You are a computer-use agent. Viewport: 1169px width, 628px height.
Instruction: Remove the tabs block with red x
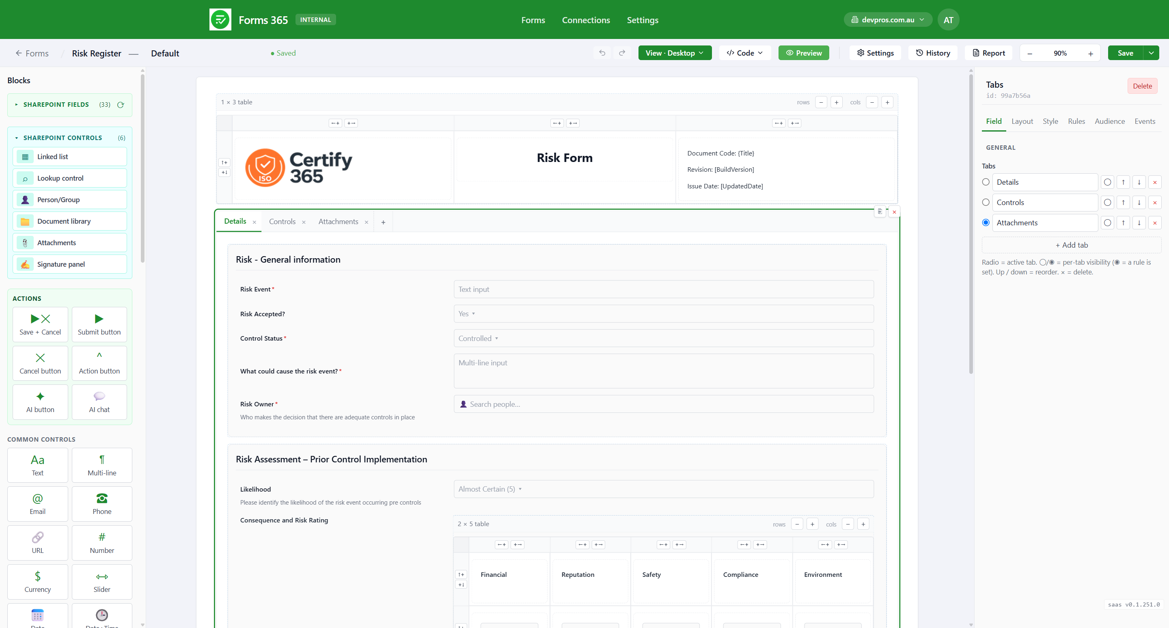[x=895, y=212]
